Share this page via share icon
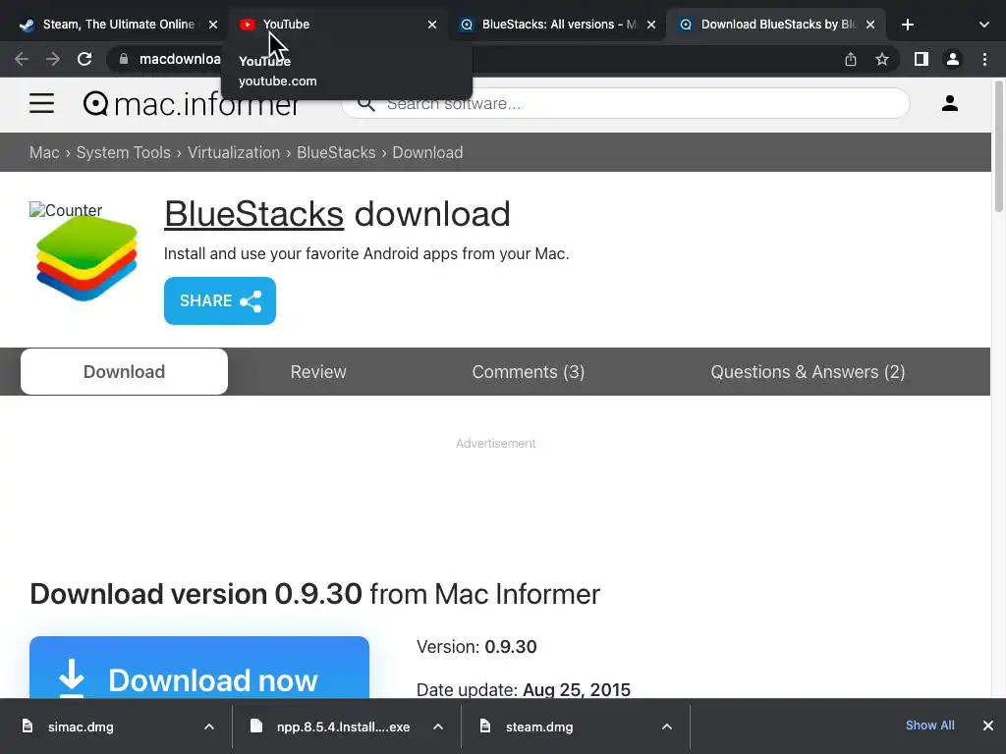Viewport: 1006px width, 754px height. [x=850, y=59]
